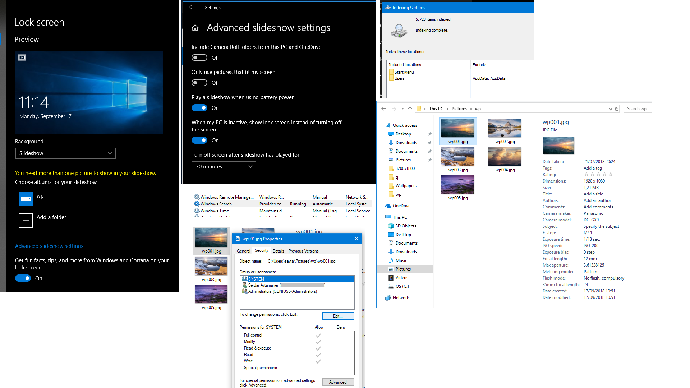Open the 30 minutes screen timeout dropdown

[224, 167]
